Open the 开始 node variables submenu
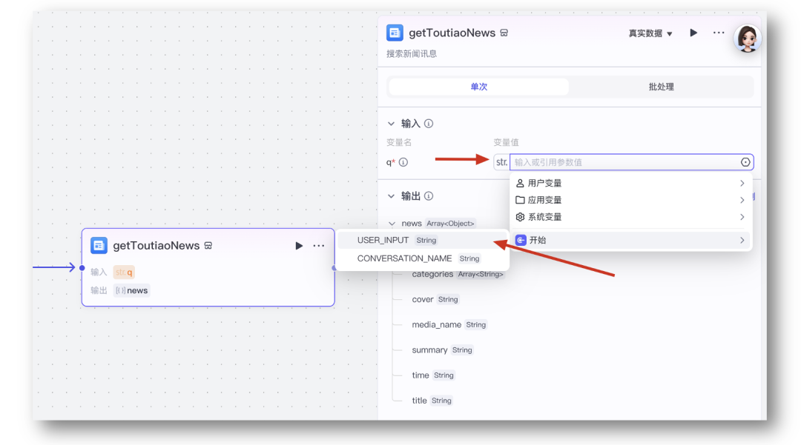Screen dimensions: 801x445 point(630,240)
